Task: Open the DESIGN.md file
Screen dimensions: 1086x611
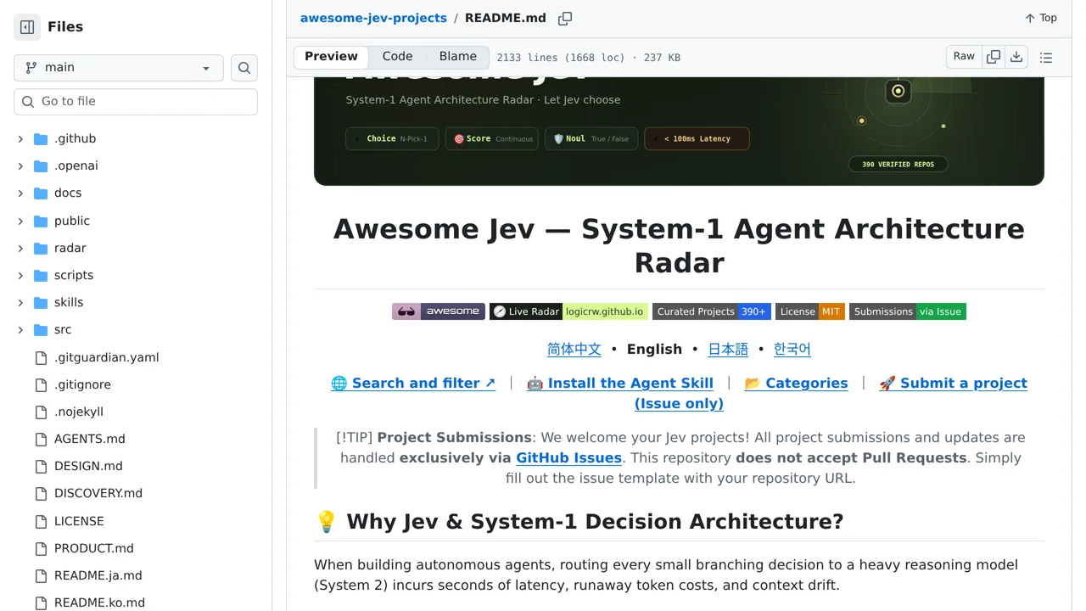Action: coord(88,467)
